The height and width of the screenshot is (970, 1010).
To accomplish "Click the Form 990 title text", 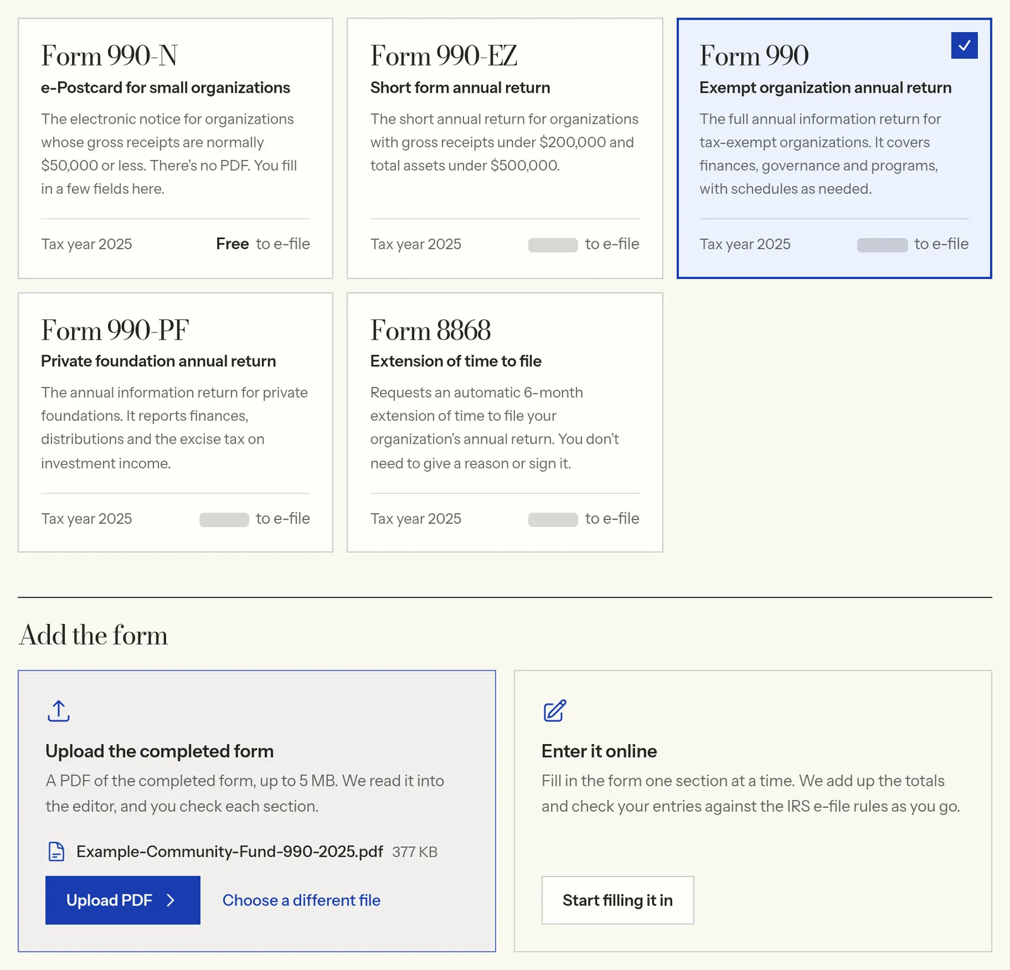I will tap(754, 56).
